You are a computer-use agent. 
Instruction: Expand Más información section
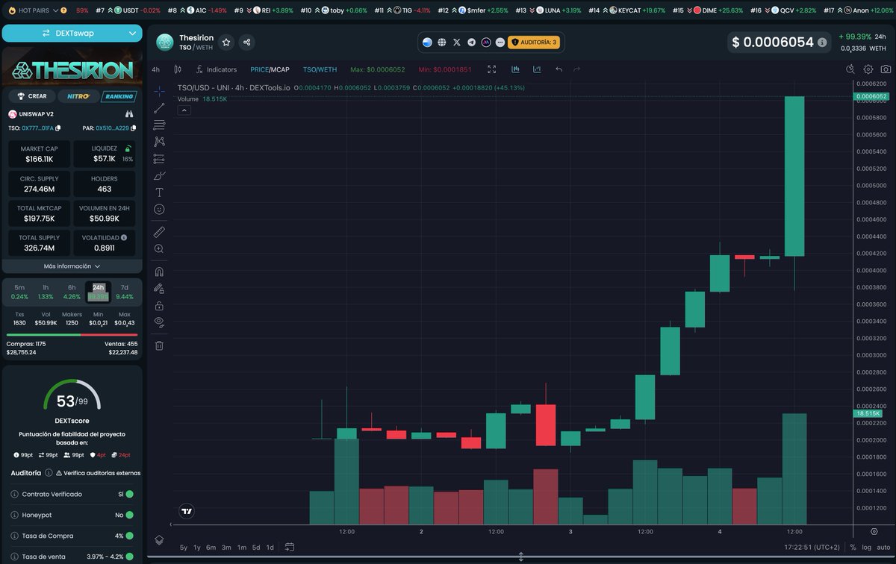coord(72,266)
